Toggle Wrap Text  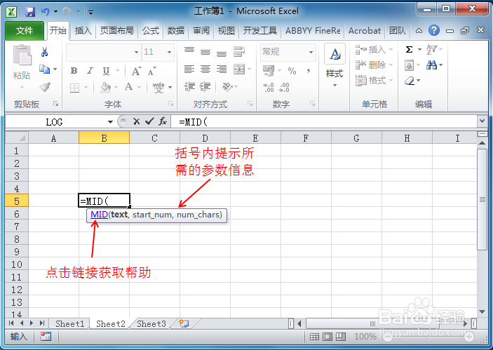tap(239, 52)
